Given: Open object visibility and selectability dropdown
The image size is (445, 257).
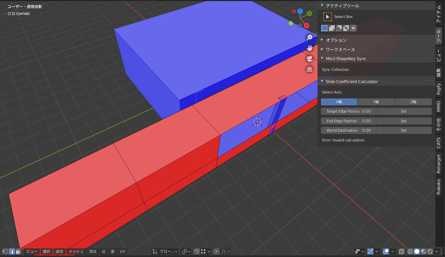Looking at the screenshot, I should [x=360, y=251].
